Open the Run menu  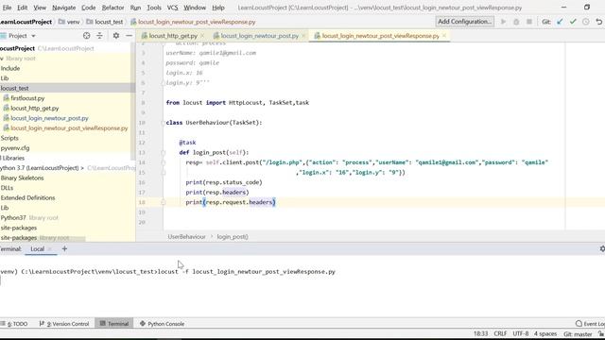[135, 8]
